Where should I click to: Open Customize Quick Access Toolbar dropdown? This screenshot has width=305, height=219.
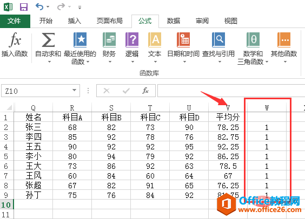[x=79, y=8]
